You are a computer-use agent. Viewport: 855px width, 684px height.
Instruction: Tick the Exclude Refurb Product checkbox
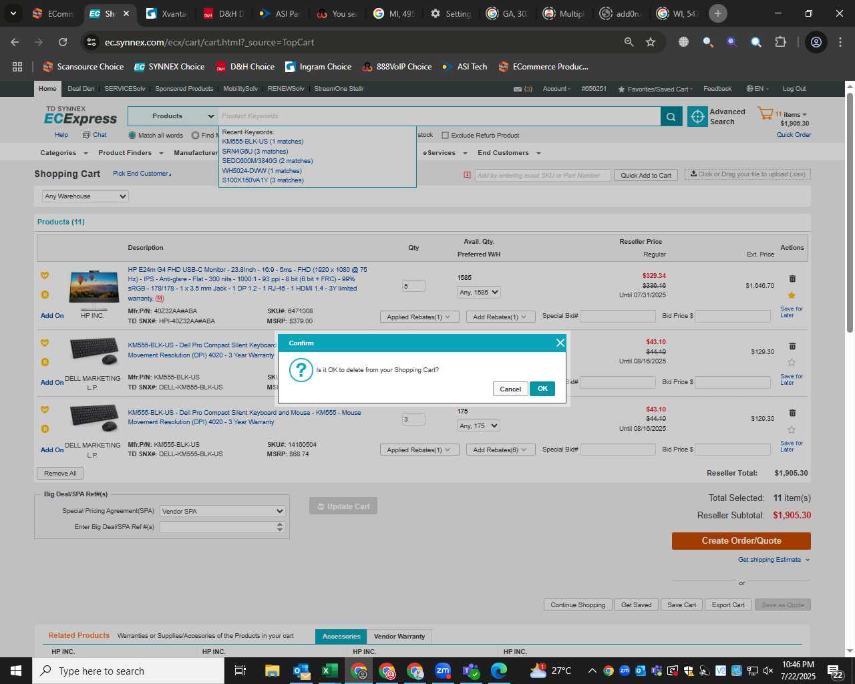click(x=445, y=136)
